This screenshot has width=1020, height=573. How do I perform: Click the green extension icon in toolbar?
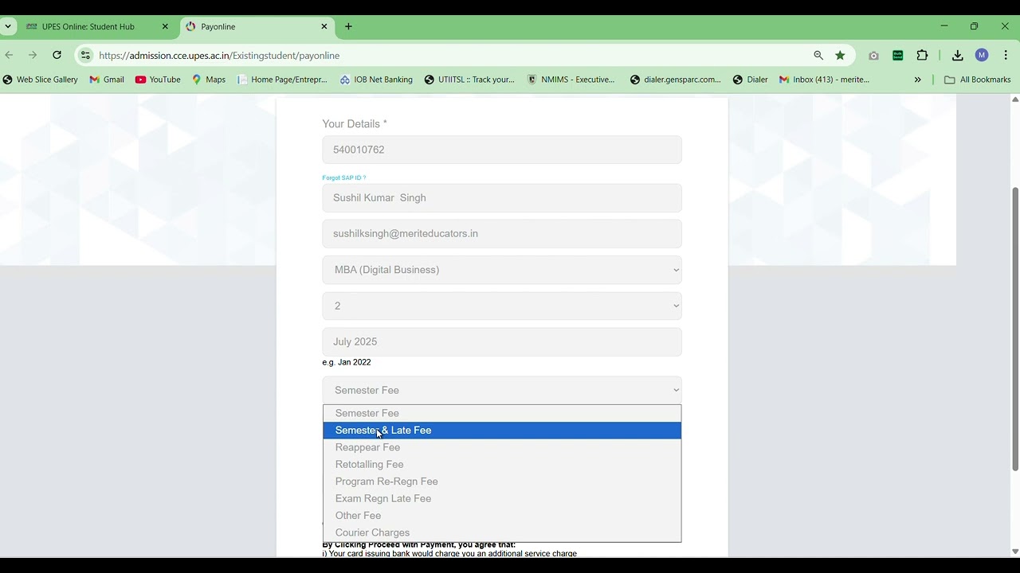[898, 55]
